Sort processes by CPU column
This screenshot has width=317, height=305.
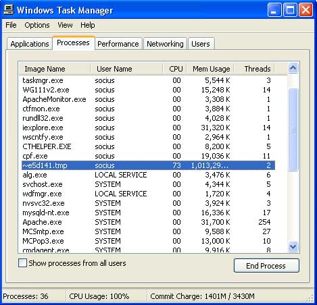174,69
